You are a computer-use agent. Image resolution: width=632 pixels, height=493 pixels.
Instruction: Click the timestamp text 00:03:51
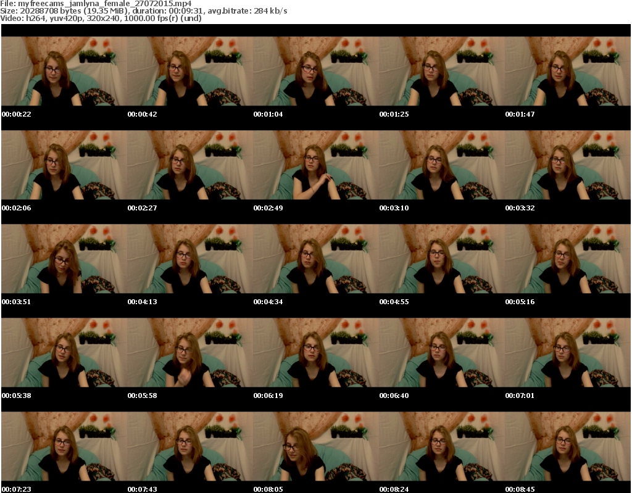coord(17,302)
